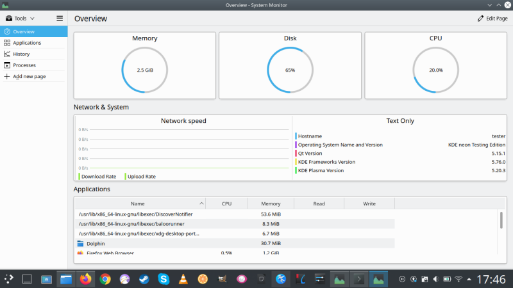Image resolution: width=513 pixels, height=288 pixels.
Task: Click the Edit Page button
Action: coord(492,19)
